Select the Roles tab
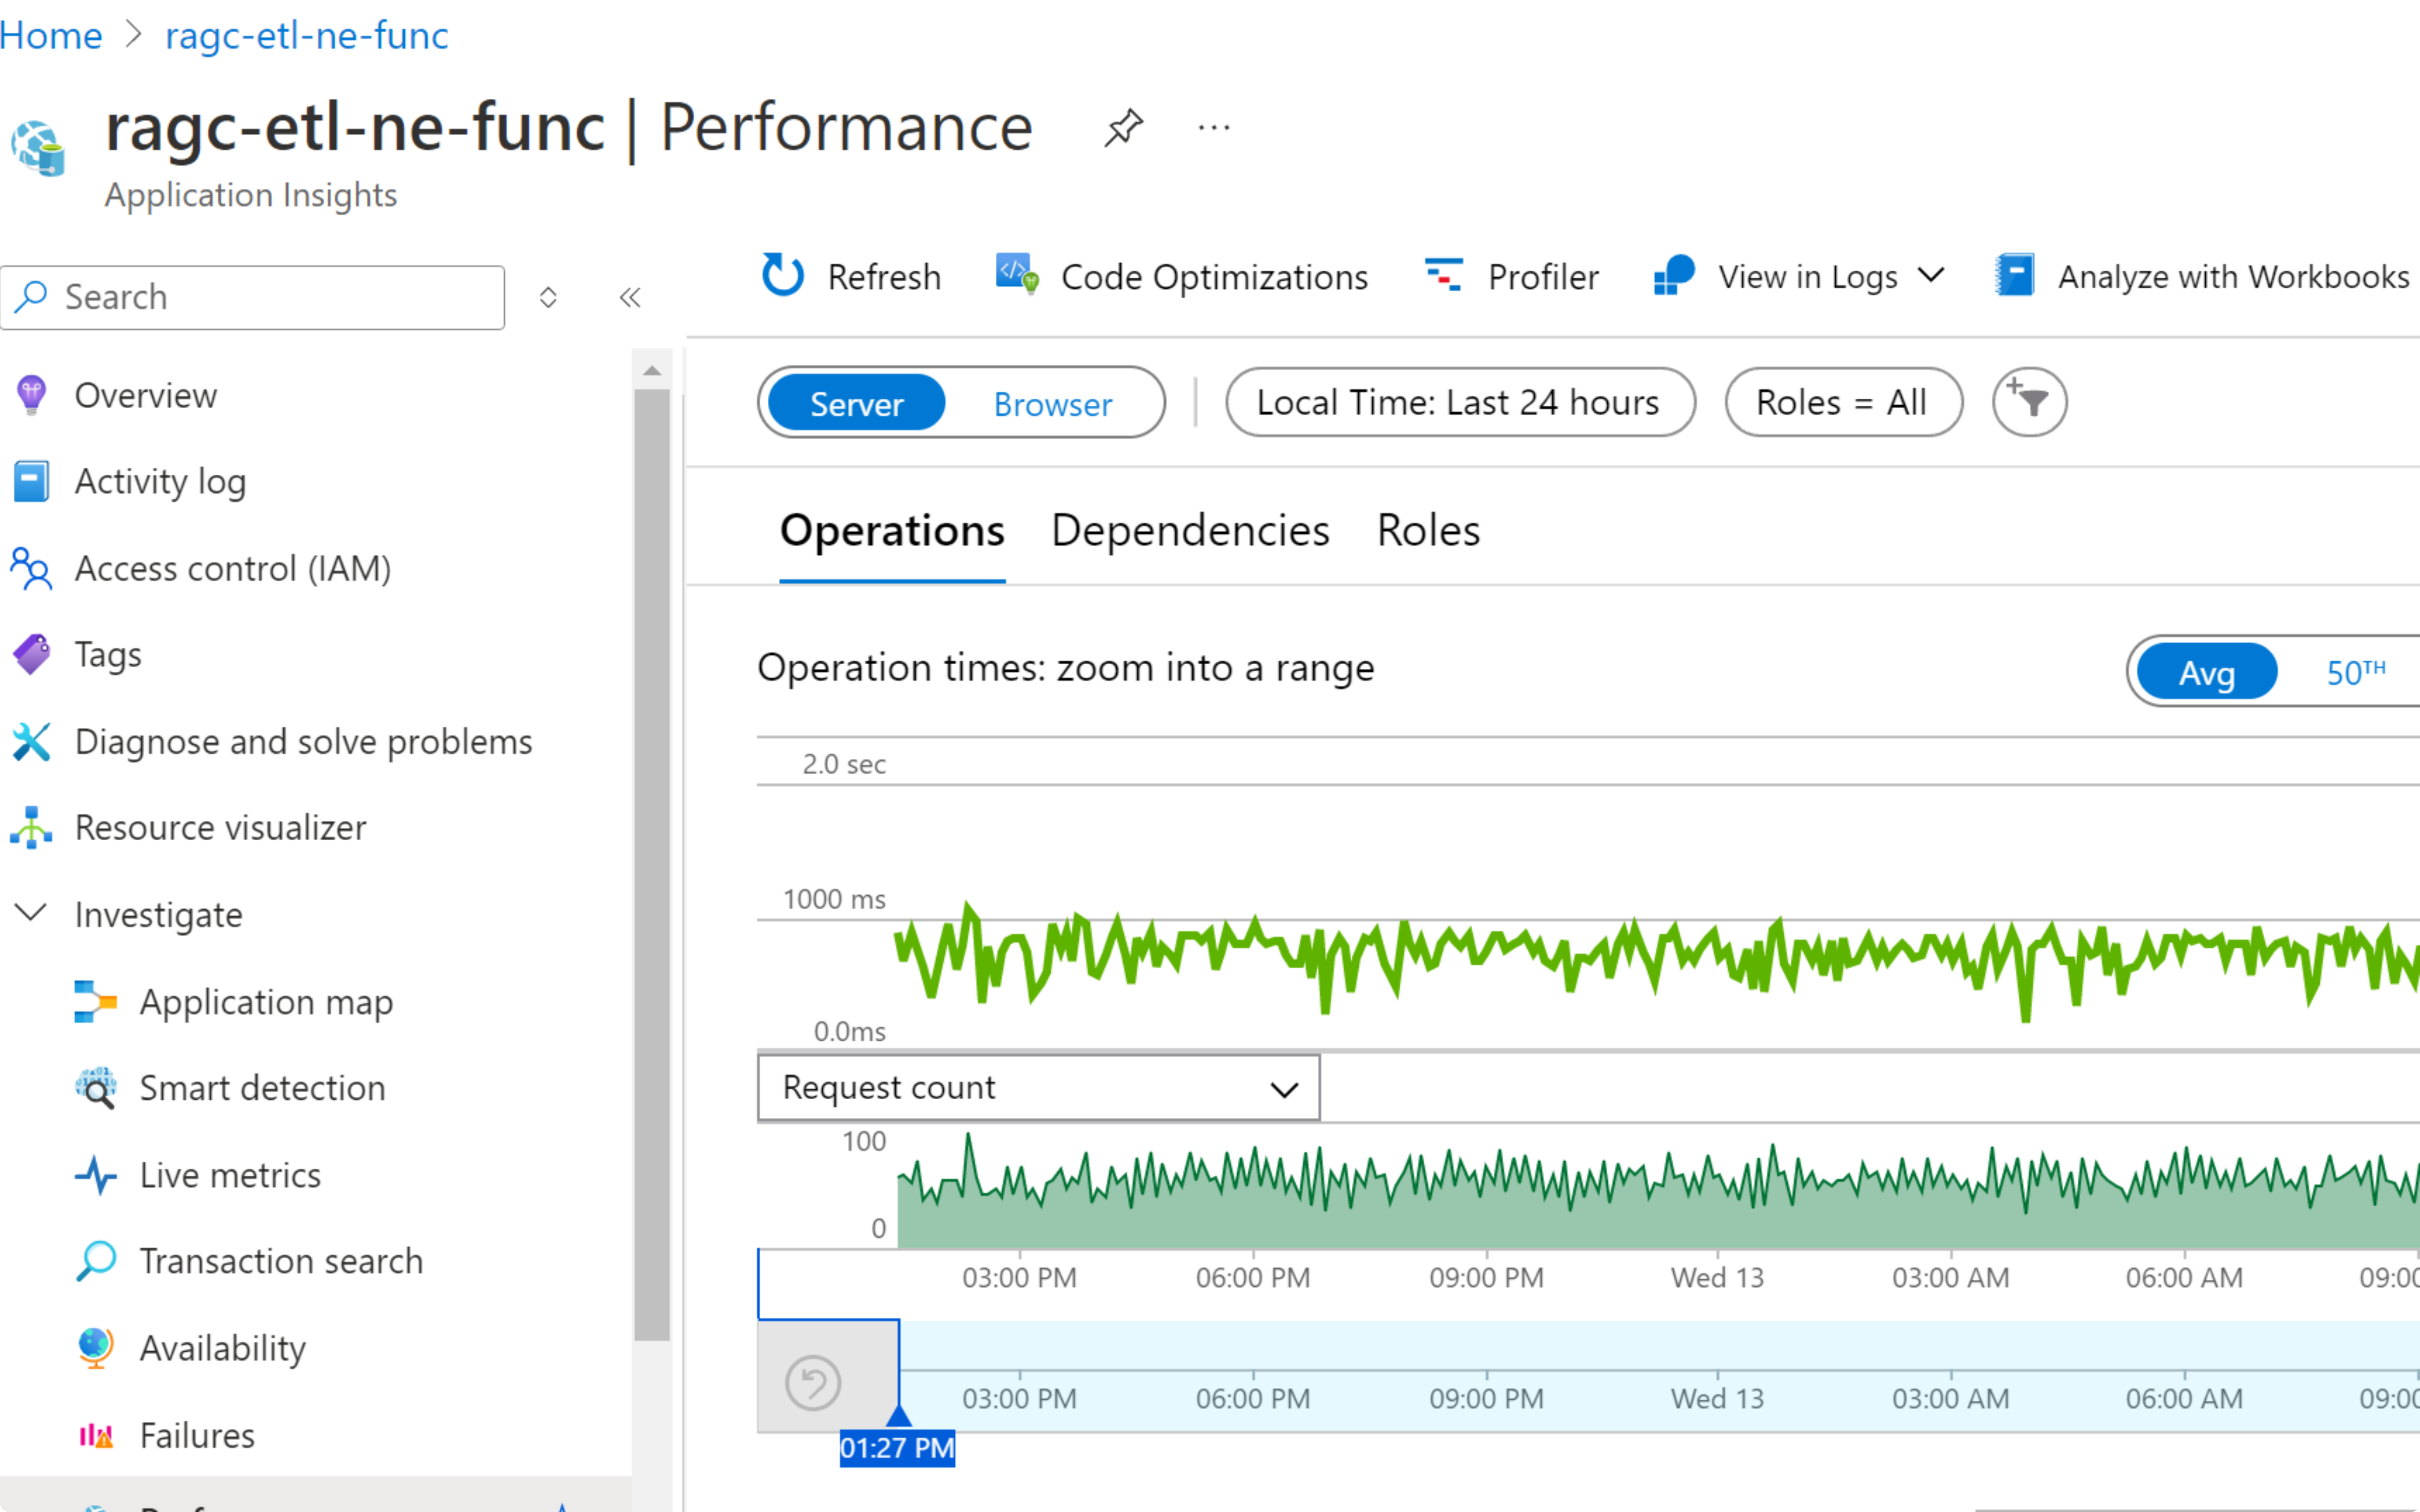 pyautogui.click(x=1427, y=531)
